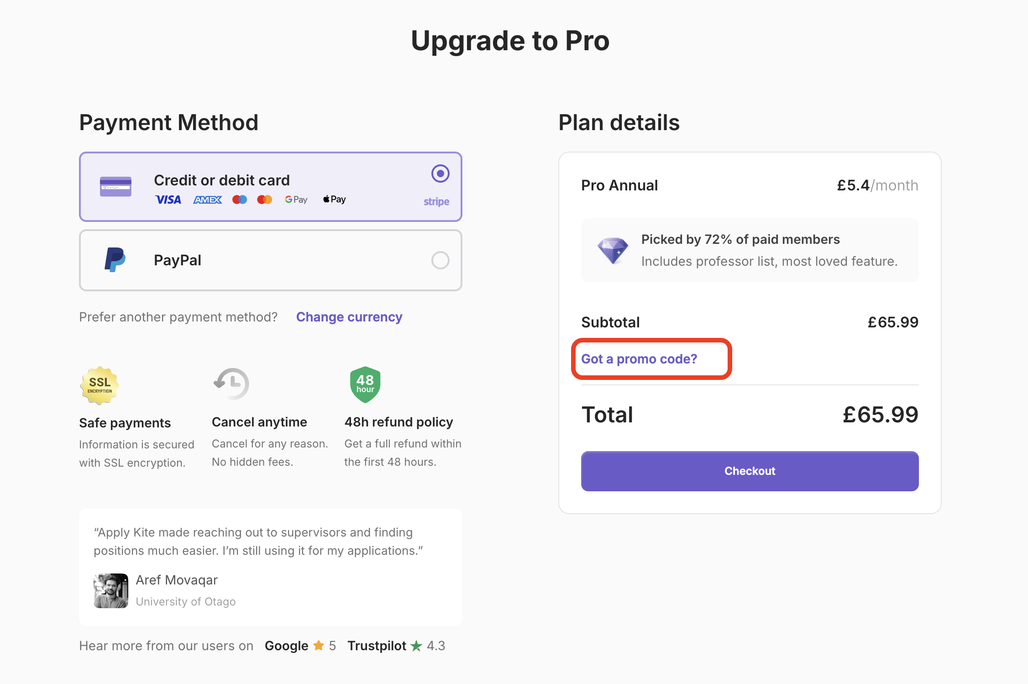Expand the Got a promo code link
Viewport: 1028px width, 684px height.
[639, 359]
